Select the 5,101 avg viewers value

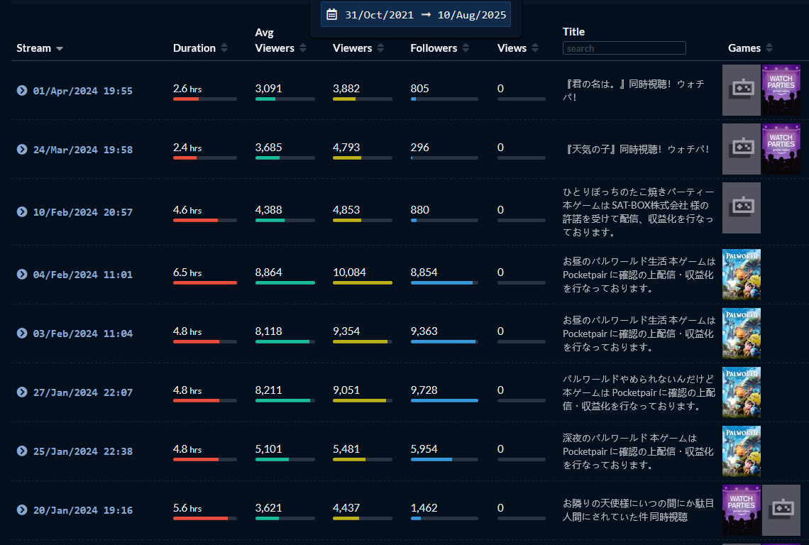268,449
